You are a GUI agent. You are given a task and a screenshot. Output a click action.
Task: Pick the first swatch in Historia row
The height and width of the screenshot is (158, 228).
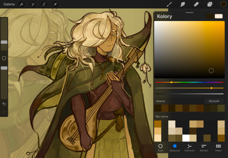157,108
